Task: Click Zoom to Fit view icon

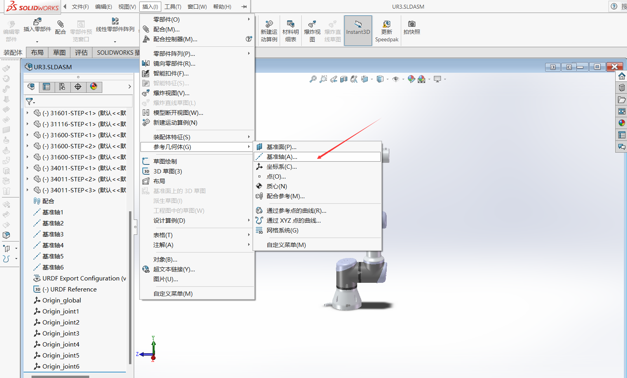Action: point(313,79)
